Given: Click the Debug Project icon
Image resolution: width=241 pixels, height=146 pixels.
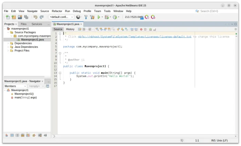Looking at the screenshot, I should point(107,17).
